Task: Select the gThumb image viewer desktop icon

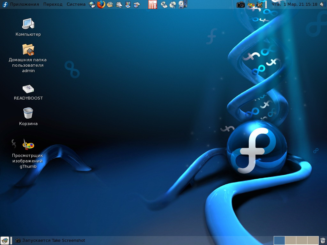Action: 28,154
